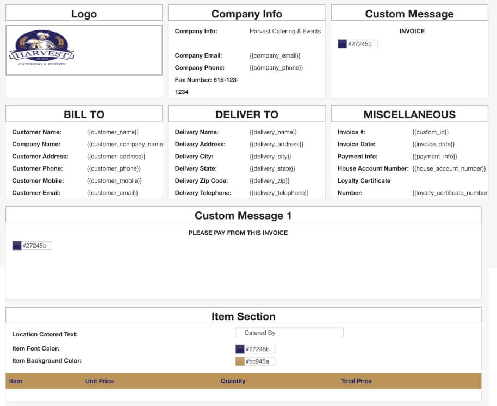Click the Item Font Color swatch
The height and width of the screenshot is (406, 497).
click(240, 349)
